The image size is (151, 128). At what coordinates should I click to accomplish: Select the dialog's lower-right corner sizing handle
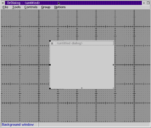tap(113, 88)
